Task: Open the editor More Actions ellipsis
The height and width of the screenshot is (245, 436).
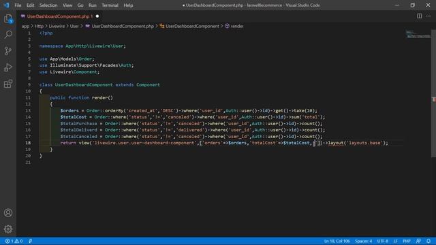Action: pyautogui.click(x=429, y=16)
